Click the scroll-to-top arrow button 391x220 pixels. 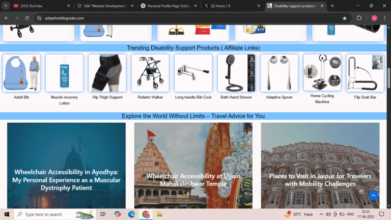coord(373,196)
